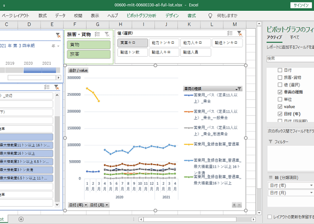
Task: Open the ページ レイアウト ribbon tab
Action: (x=15, y=16)
